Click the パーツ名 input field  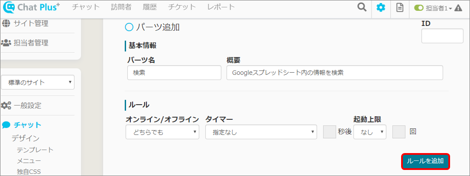[x=174, y=73]
